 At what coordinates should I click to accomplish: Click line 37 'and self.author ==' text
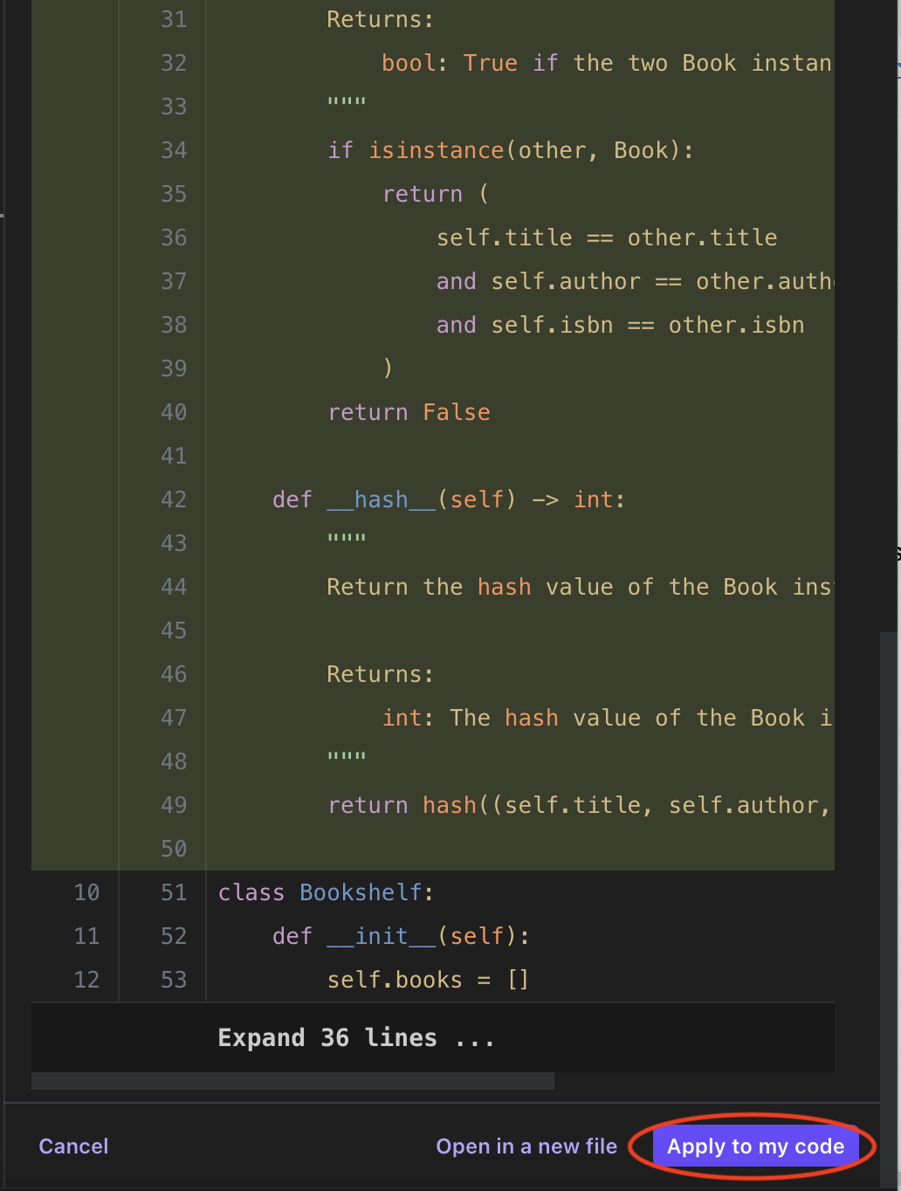coord(559,281)
